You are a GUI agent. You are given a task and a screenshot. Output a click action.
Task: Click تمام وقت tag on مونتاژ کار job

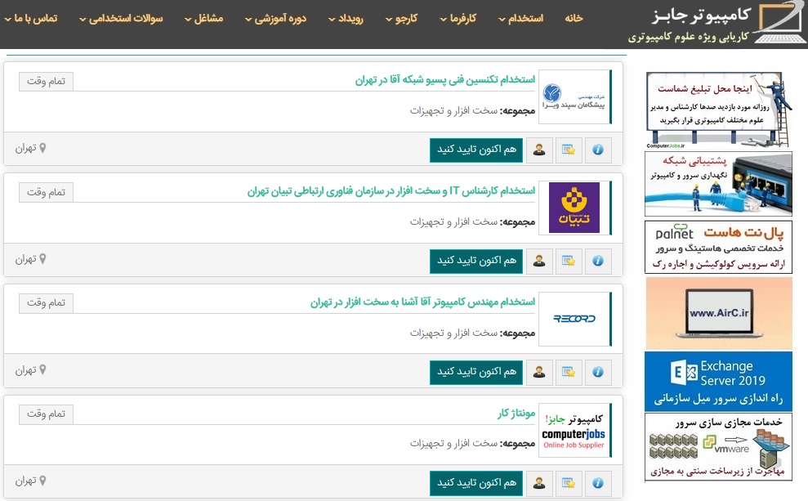pos(46,414)
